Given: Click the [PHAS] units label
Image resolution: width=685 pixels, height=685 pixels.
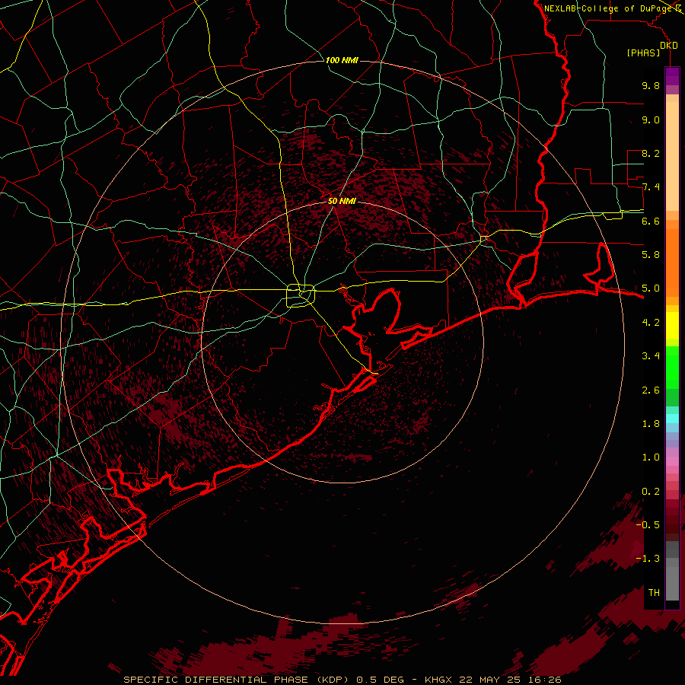Looking at the screenshot, I should click(643, 53).
